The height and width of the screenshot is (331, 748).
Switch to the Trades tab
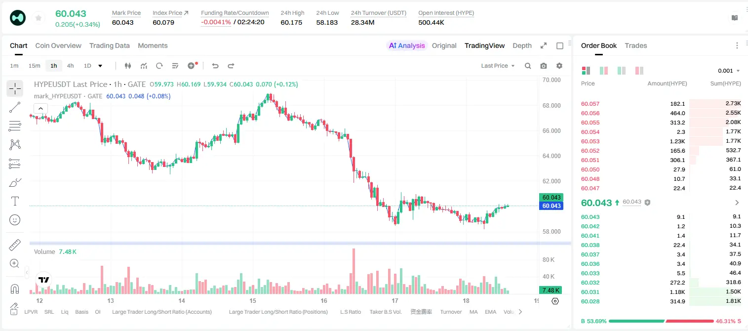[x=635, y=45]
